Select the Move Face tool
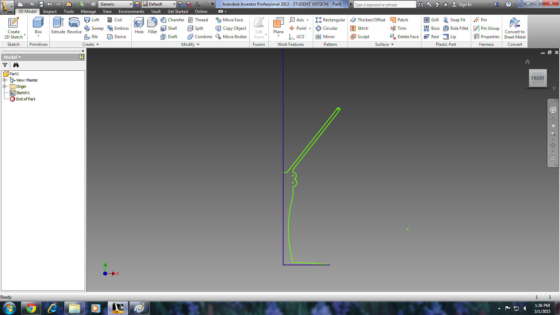 (229, 20)
